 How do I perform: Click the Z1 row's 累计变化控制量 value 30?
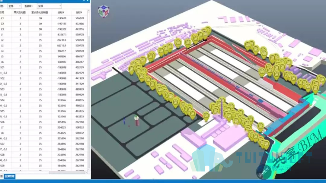click(x=40, y=18)
